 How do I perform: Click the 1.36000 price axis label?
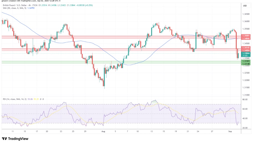(x=246, y=21)
